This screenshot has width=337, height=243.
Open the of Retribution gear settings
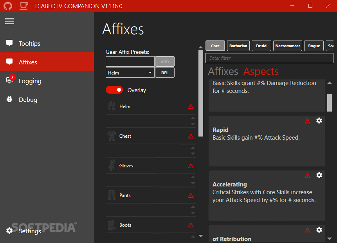[x=319, y=230]
